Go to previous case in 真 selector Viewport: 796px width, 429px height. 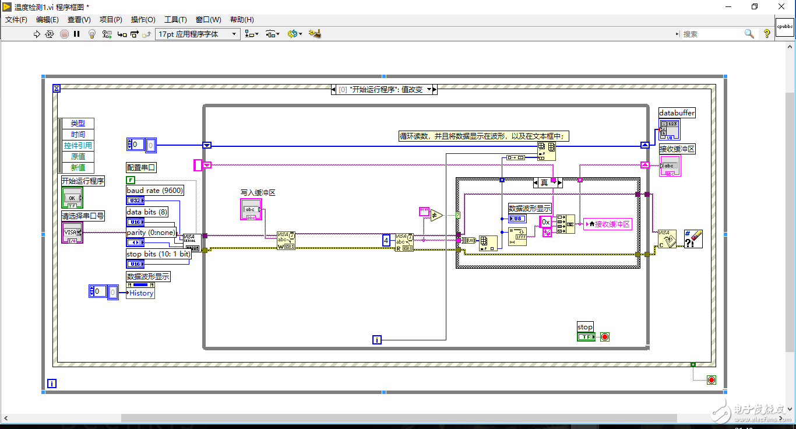[x=536, y=183]
